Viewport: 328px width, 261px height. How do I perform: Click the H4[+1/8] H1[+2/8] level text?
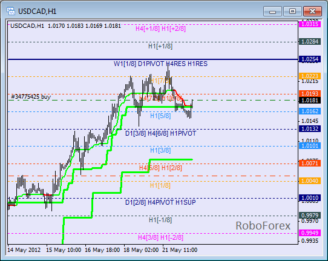(160, 28)
